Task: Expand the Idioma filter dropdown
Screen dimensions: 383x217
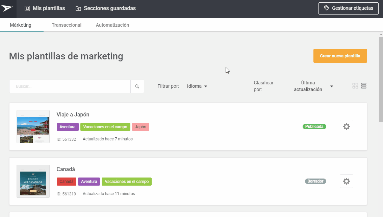Action: [197, 86]
